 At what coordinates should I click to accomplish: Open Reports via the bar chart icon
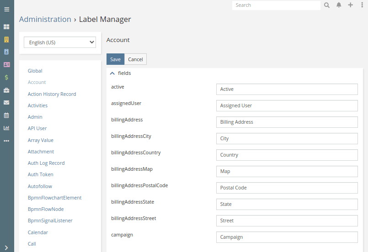tap(6, 128)
